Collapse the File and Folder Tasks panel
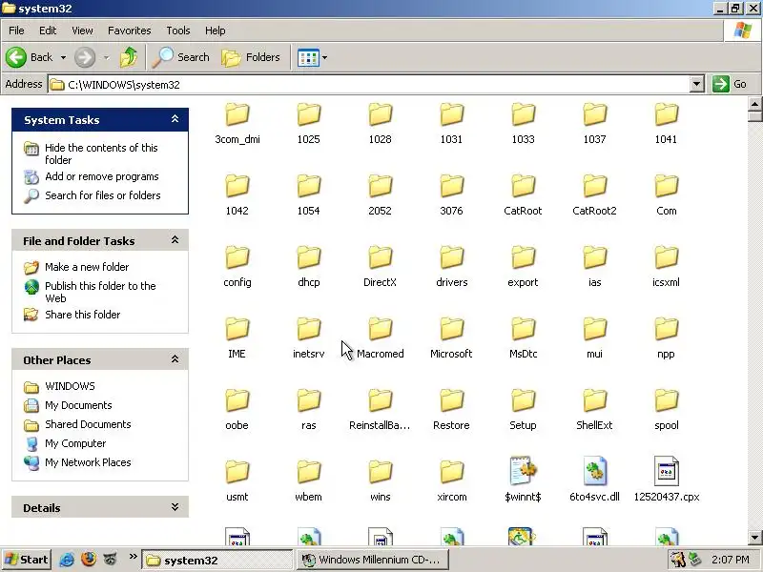Image resolution: width=763 pixels, height=572 pixels. point(175,240)
